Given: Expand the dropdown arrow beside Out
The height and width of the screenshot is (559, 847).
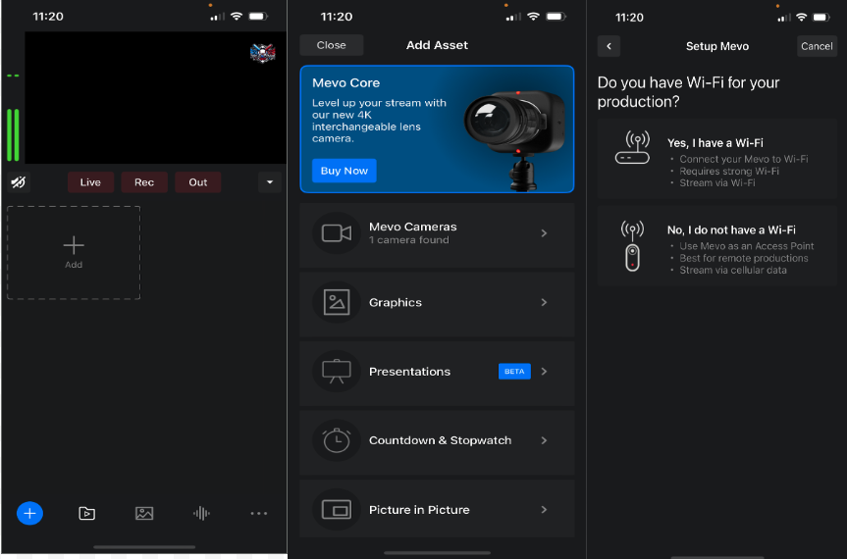Looking at the screenshot, I should coord(269,182).
